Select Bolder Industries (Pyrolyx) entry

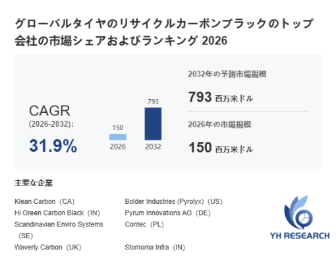coord(174,201)
